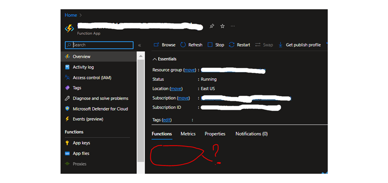Click the App files icon
Viewport: 388px width, 183px height.
pyautogui.click(x=67, y=153)
